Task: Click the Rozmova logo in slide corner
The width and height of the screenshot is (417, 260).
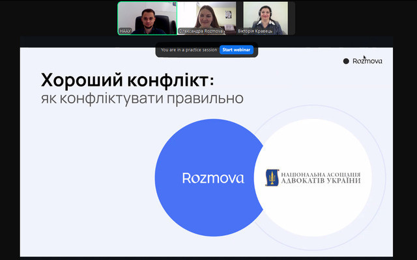Action: click(x=367, y=61)
